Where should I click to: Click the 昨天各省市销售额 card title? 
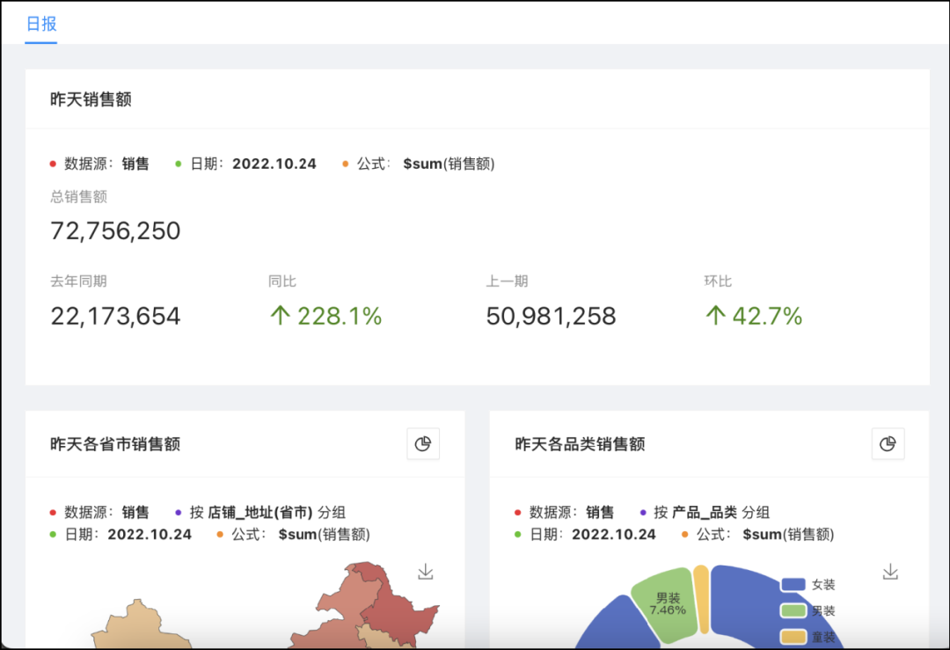pyautogui.click(x=115, y=444)
